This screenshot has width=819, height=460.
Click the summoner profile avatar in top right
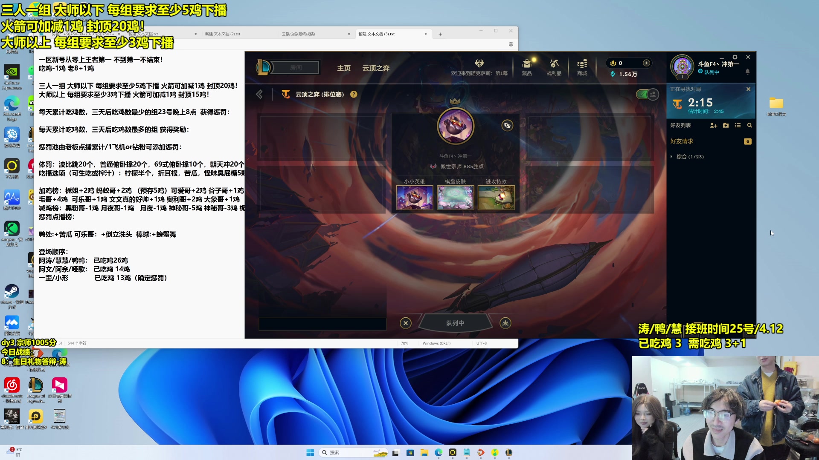(x=682, y=66)
